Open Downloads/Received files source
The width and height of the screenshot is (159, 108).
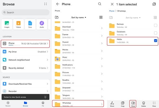[x=25, y=84]
